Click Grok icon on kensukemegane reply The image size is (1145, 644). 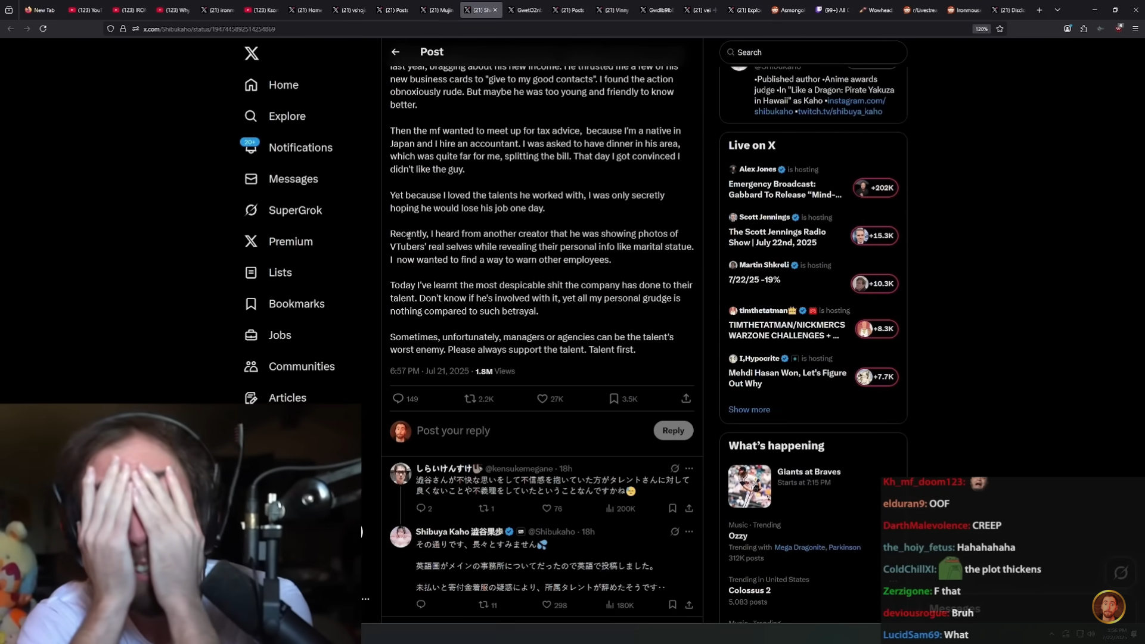pyautogui.click(x=674, y=468)
